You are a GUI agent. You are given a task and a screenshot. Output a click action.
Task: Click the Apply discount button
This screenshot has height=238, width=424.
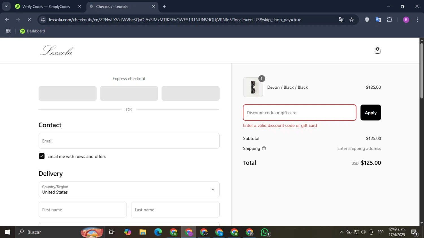click(x=371, y=113)
